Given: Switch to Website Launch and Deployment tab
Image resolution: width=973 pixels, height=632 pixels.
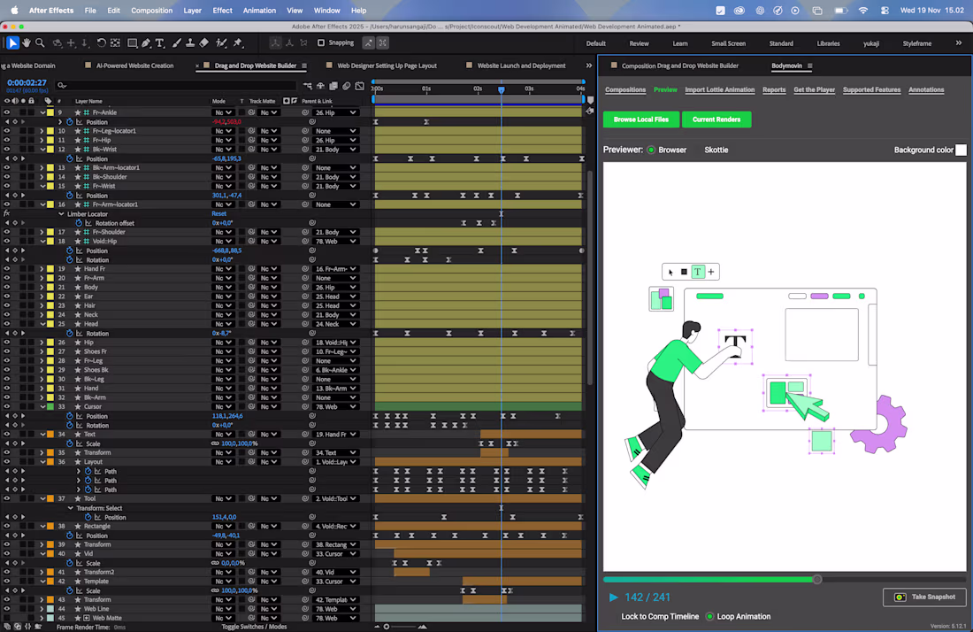Looking at the screenshot, I should pos(521,66).
